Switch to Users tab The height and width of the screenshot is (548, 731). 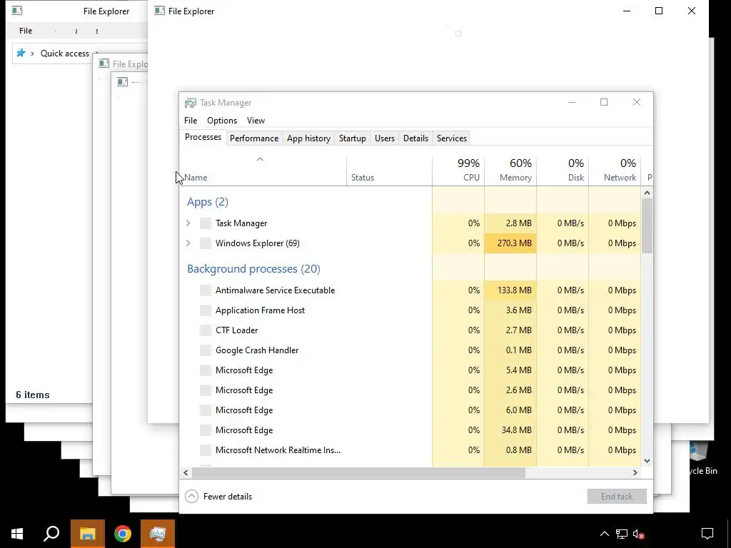385,138
